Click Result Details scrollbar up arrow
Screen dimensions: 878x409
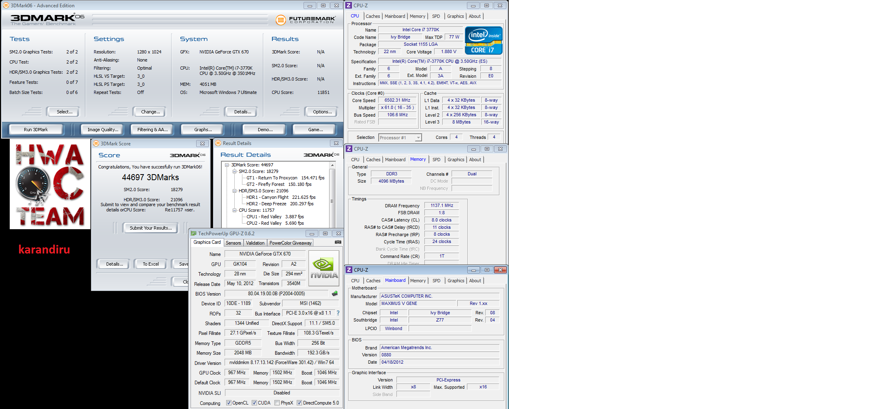tap(332, 165)
